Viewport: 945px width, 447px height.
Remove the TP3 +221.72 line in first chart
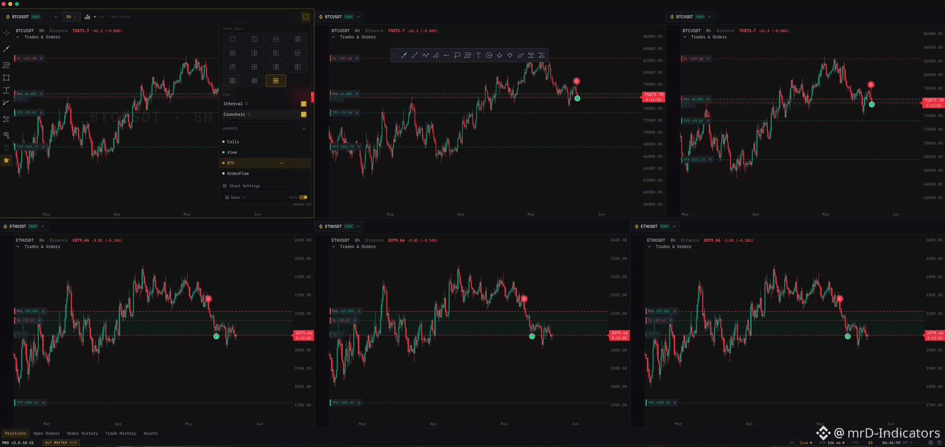click(x=43, y=147)
